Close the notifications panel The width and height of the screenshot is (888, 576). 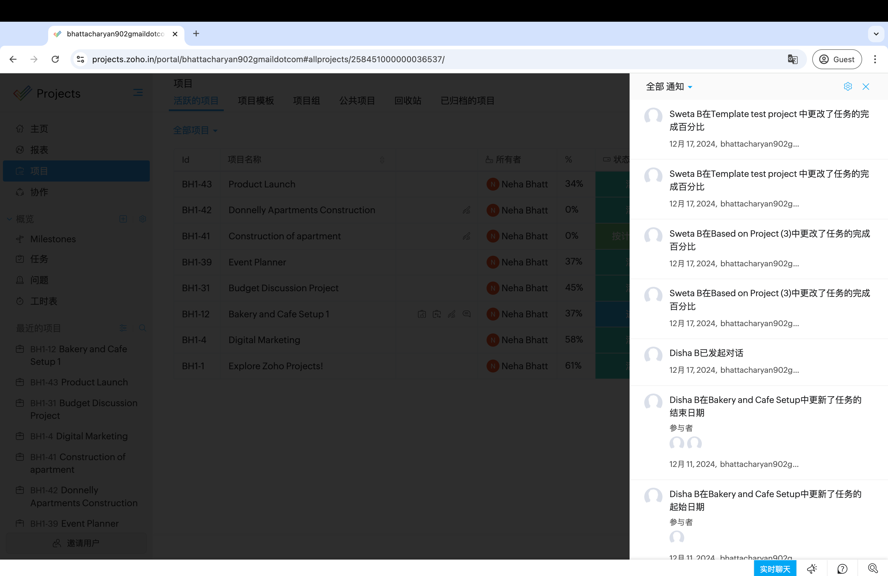866,87
